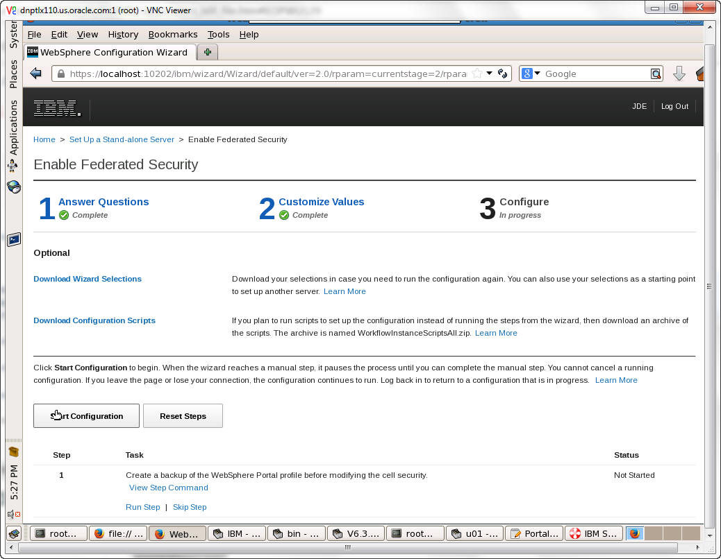
Task: Reload page with the refresh icon
Action: [503, 74]
